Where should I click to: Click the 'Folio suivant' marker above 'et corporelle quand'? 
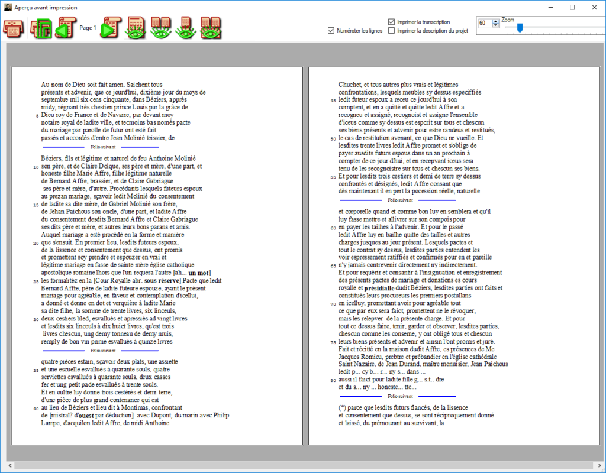pos(400,200)
